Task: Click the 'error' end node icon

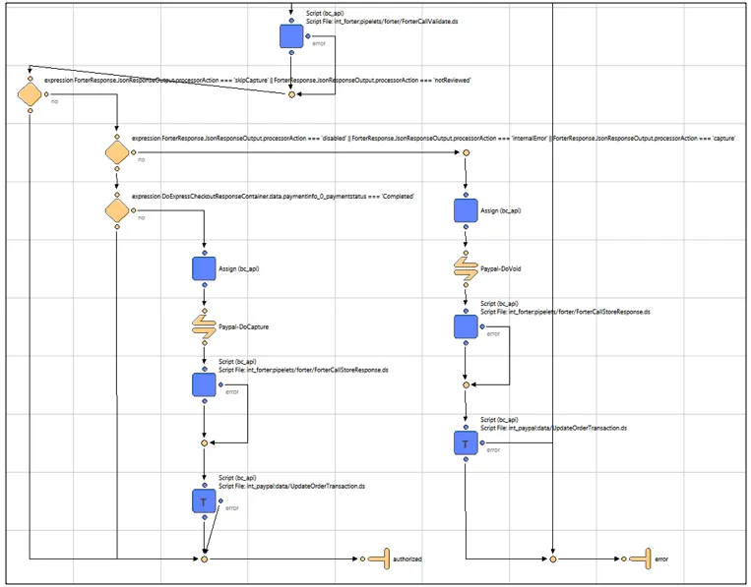Action: pos(641,558)
